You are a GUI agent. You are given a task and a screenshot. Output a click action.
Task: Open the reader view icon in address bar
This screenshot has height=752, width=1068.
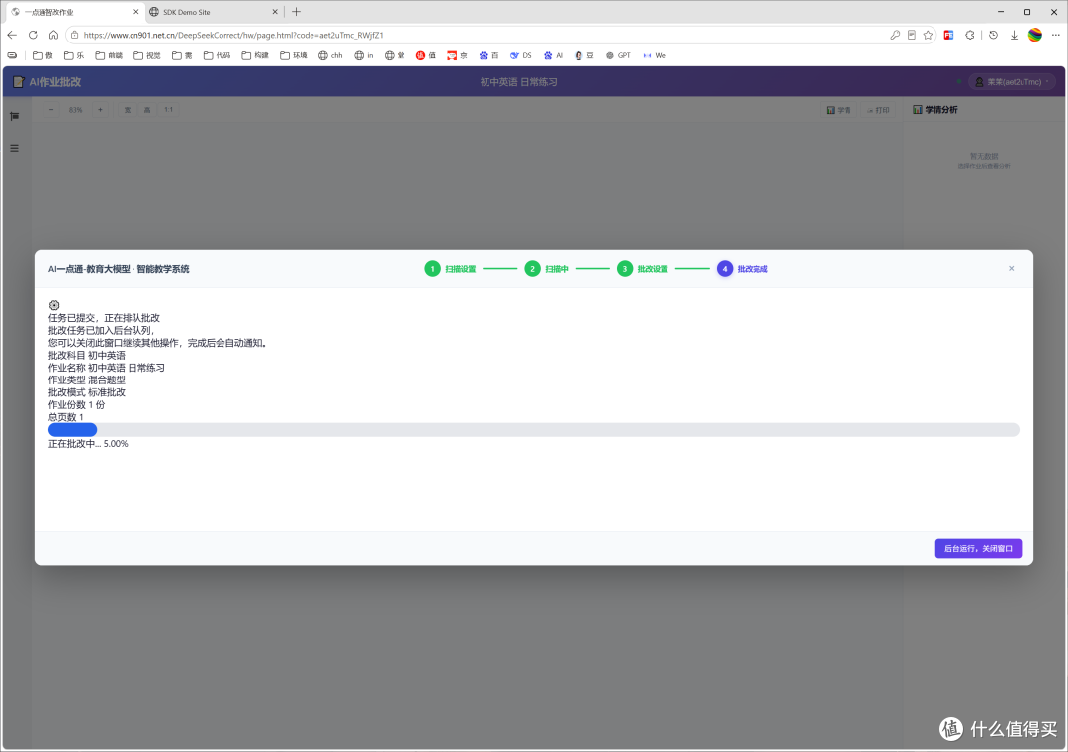pyautogui.click(x=912, y=35)
